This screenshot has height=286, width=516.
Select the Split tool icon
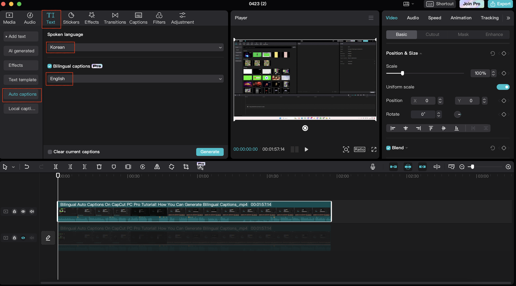(x=56, y=167)
